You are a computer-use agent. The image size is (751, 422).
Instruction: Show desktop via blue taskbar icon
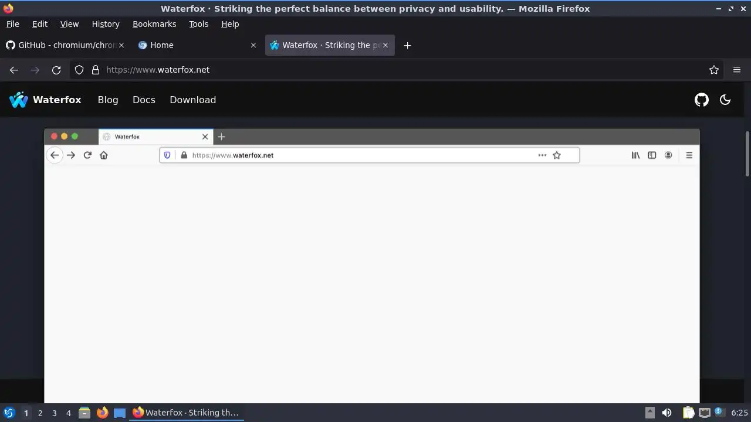pyautogui.click(x=120, y=413)
